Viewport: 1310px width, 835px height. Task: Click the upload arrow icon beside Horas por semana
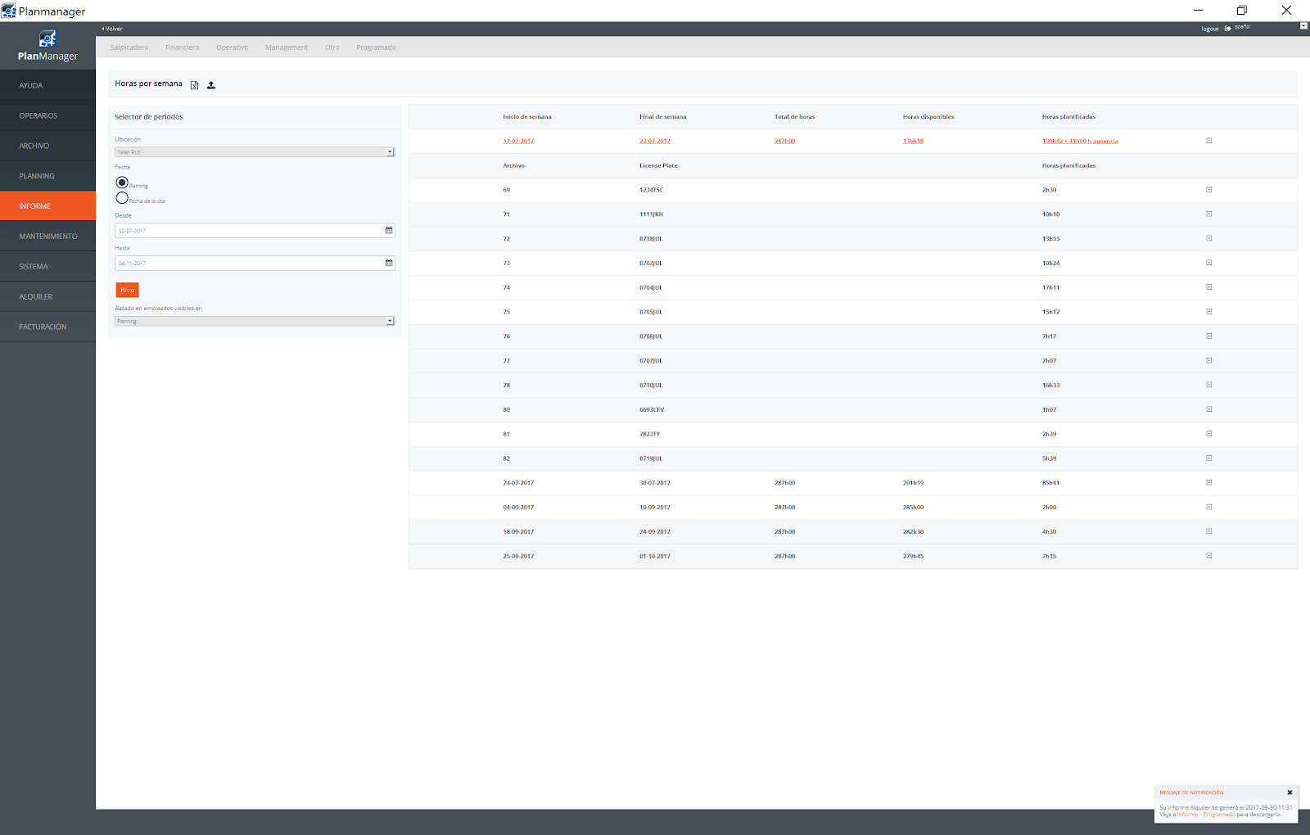click(211, 85)
